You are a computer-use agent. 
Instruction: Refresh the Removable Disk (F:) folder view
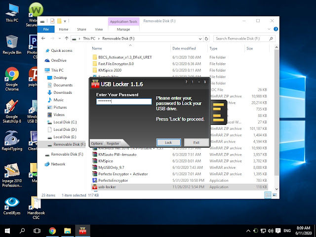[x=206, y=39]
